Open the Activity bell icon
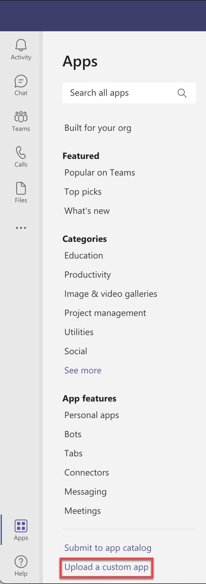This screenshot has height=584, width=206. (x=21, y=45)
